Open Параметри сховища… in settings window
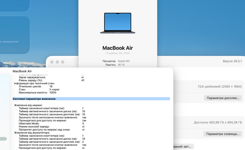The height and width of the screenshot is (150, 245). click(223, 134)
